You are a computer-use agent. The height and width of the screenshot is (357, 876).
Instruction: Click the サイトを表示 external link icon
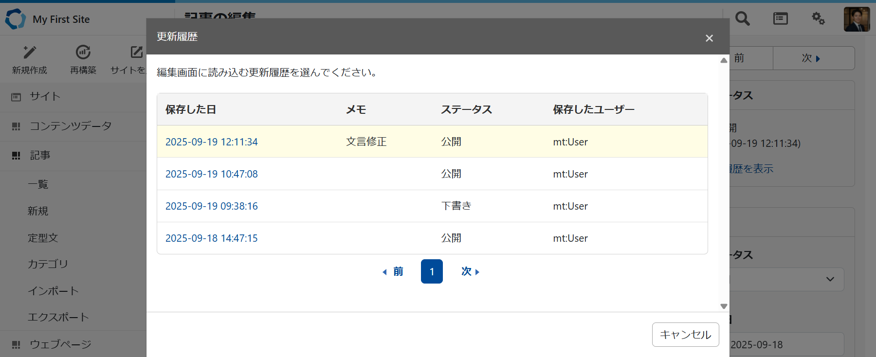click(136, 52)
